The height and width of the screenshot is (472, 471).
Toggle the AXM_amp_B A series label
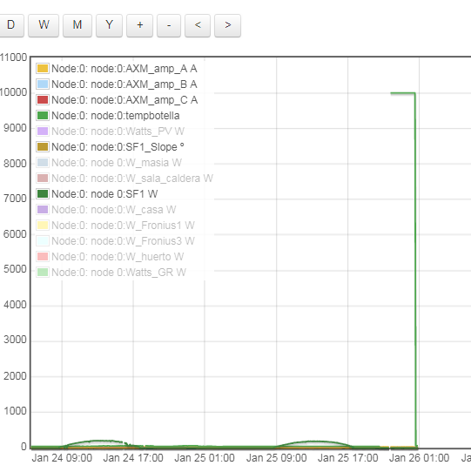[124, 84]
